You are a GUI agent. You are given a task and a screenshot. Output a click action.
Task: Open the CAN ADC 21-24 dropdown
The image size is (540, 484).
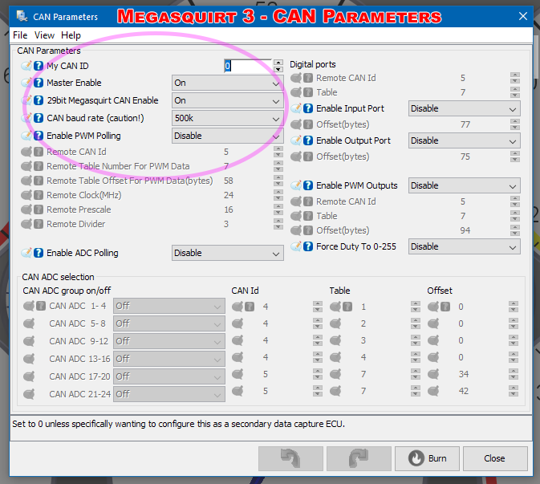pyautogui.click(x=169, y=394)
